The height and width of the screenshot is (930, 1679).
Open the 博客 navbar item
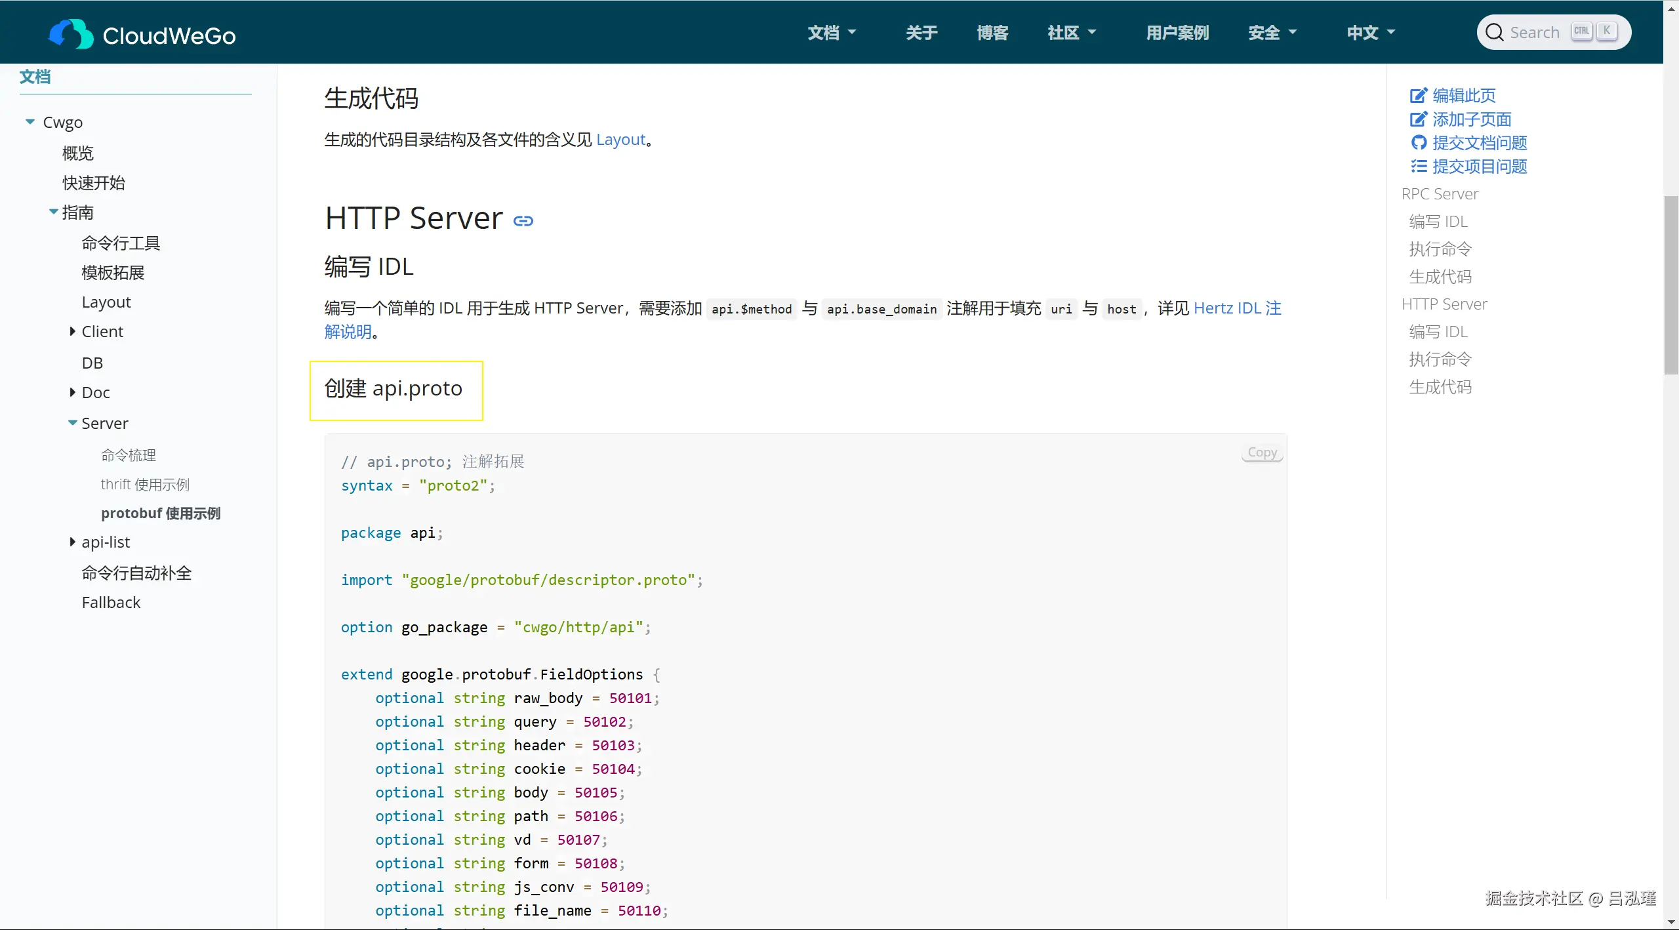[x=992, y=33]
